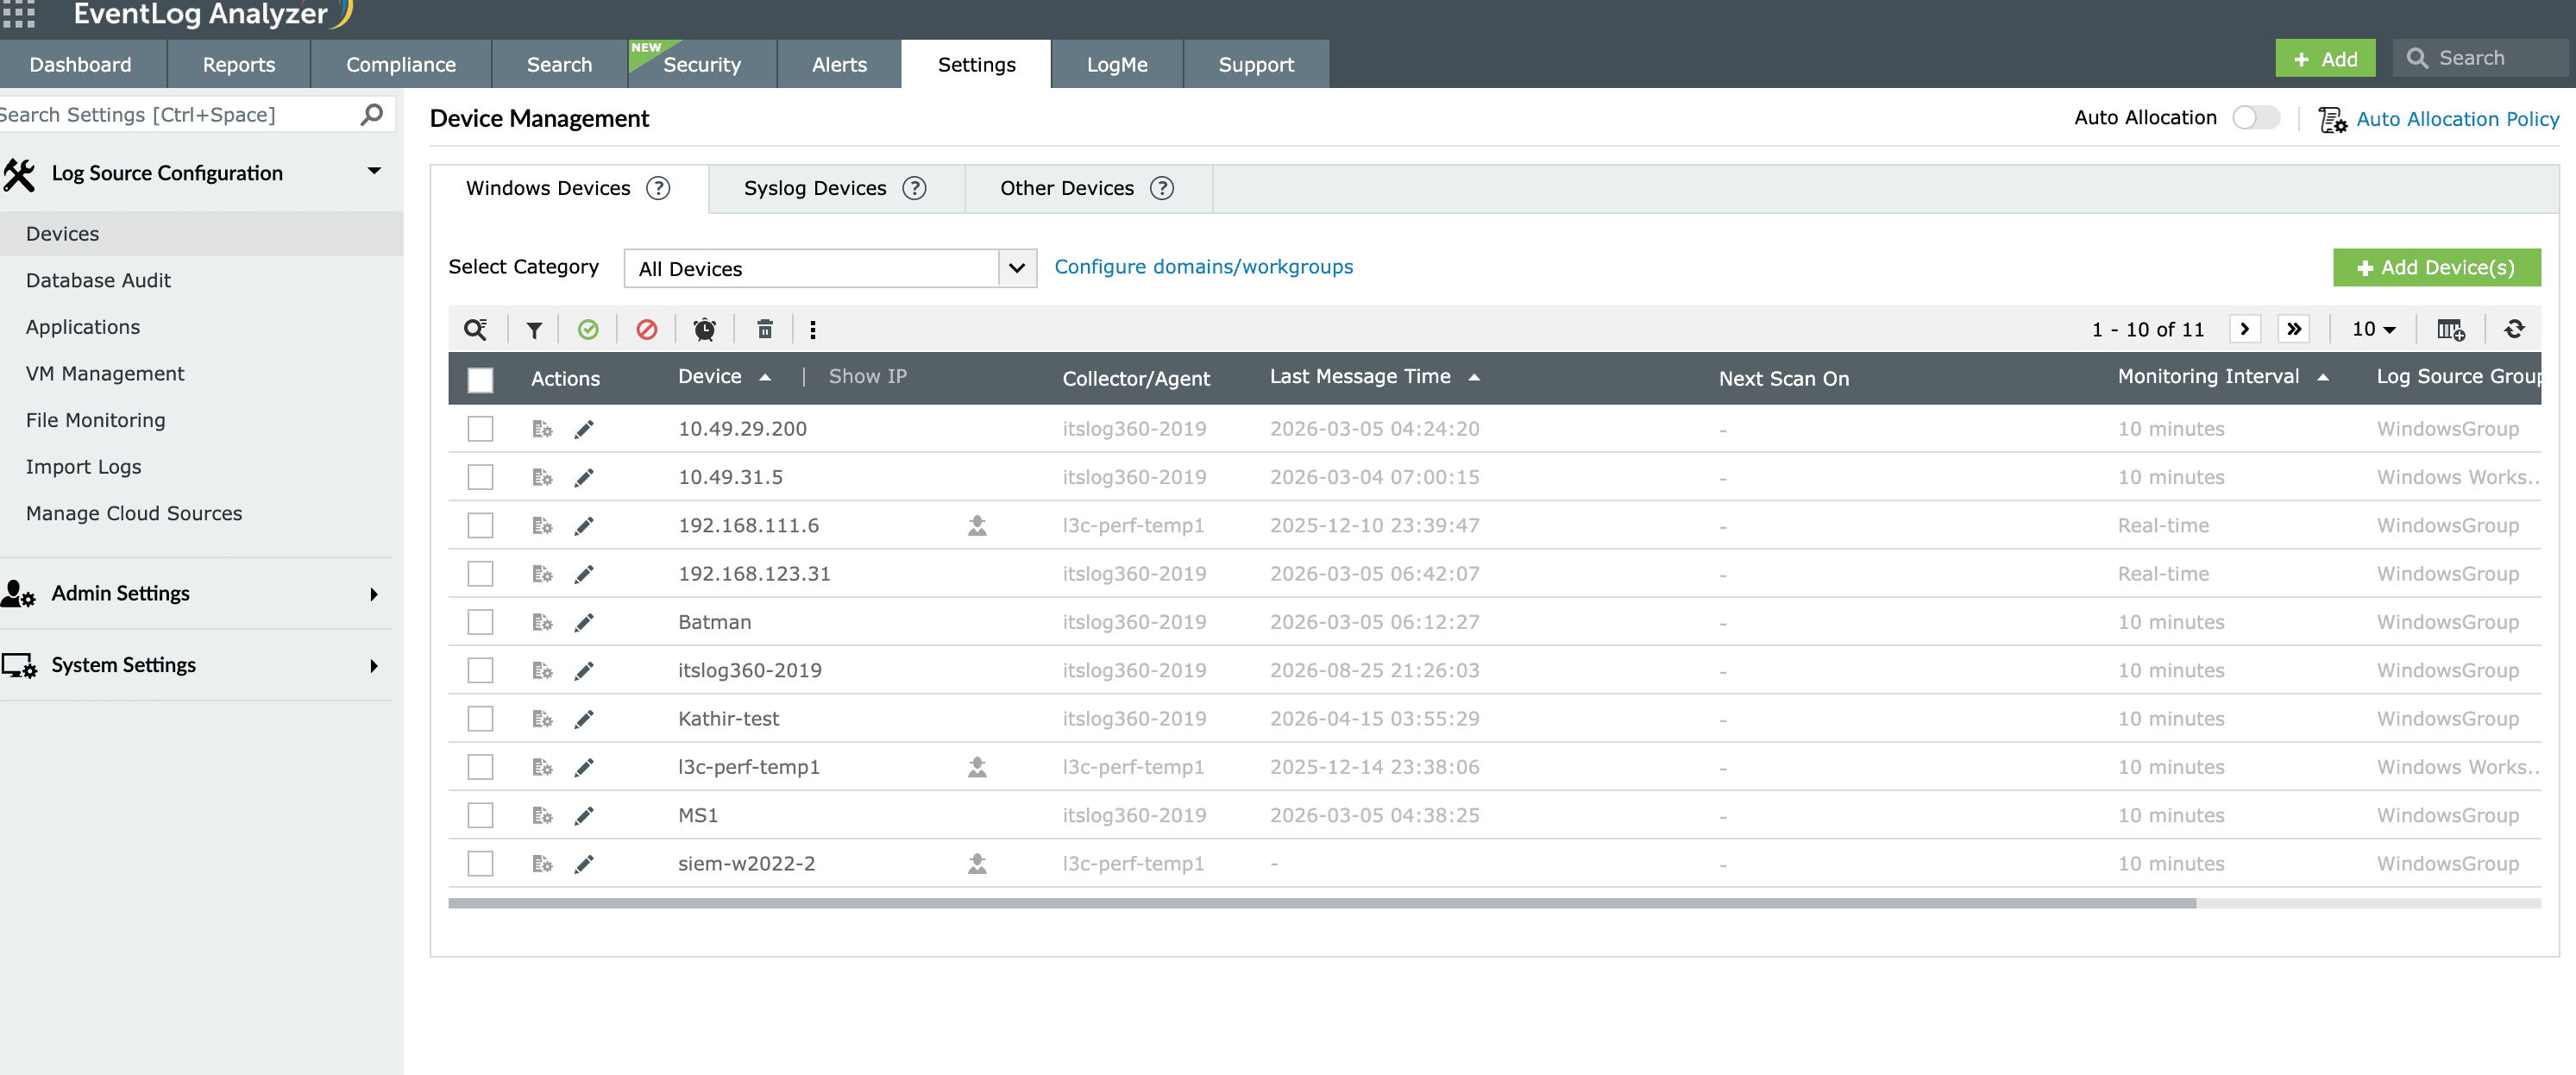Select the checkbox for MS1
This screenshot has width=2576, height=1075.
(480, 816)
